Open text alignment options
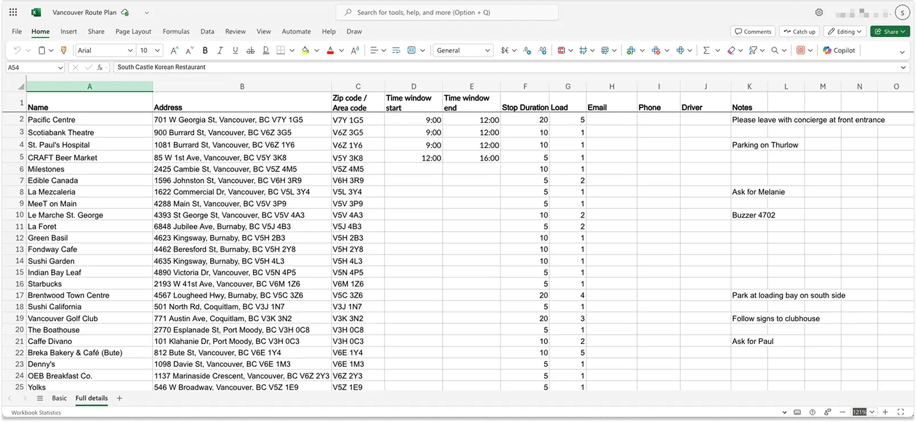Screen dimensions: 916x422 click(374, 50)
